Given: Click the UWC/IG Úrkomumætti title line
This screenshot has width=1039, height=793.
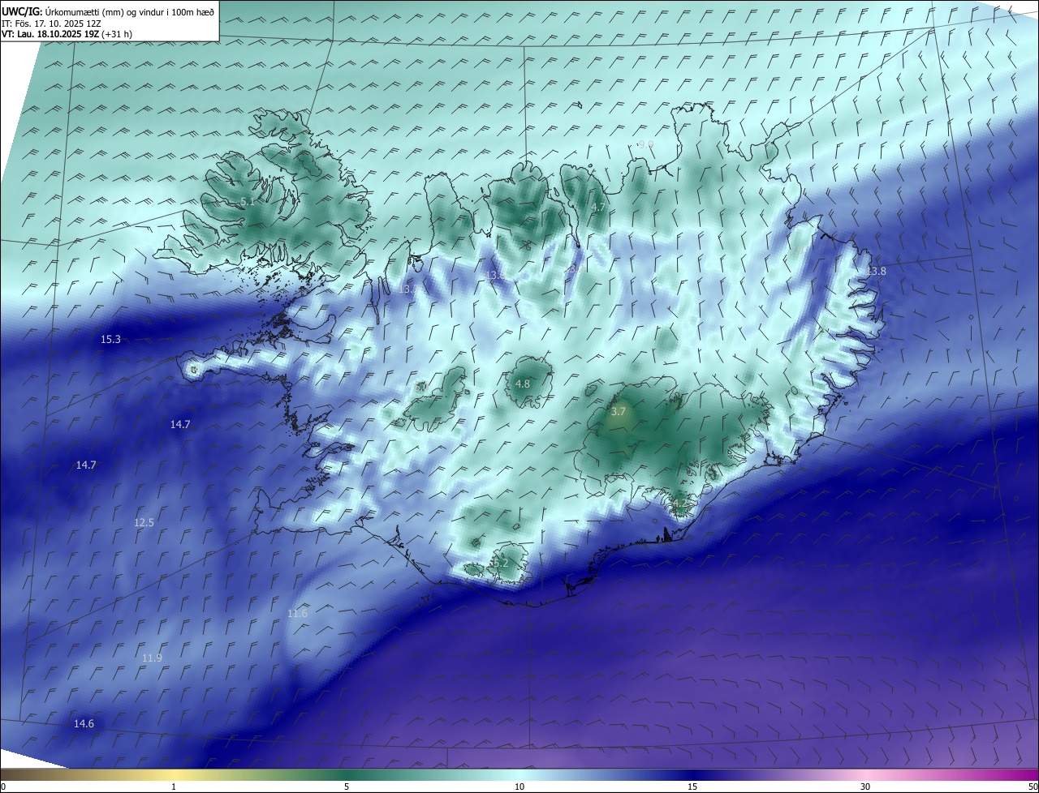Looking at the screenshot, I should tap(108, 11).
